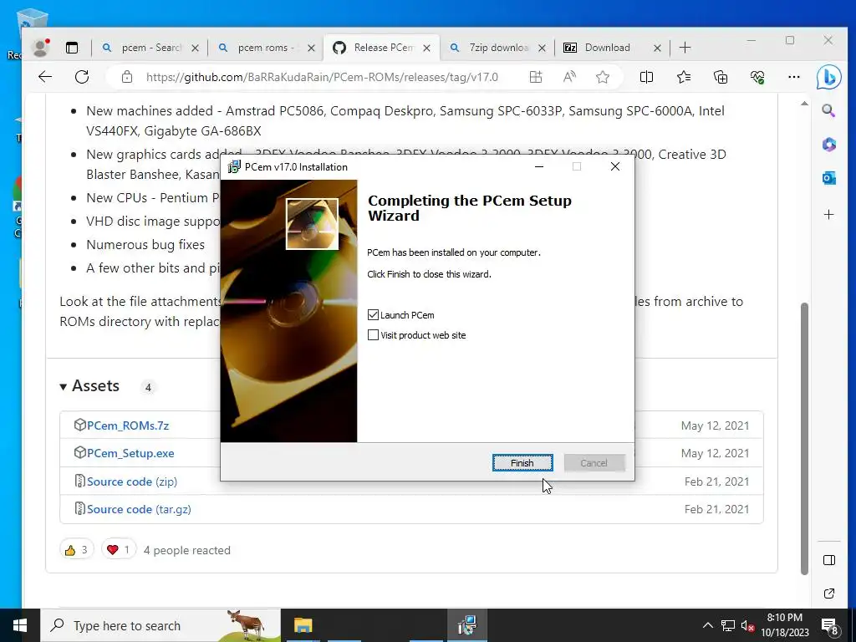Go back in Edge browser
The width and height of the screenshot is (856, 642).
coord(45,77)
